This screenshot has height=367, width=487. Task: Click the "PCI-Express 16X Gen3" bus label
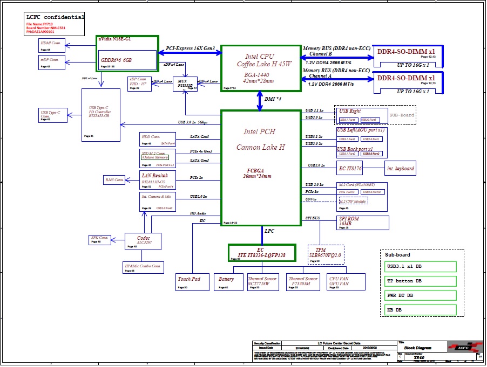[190, 49]
